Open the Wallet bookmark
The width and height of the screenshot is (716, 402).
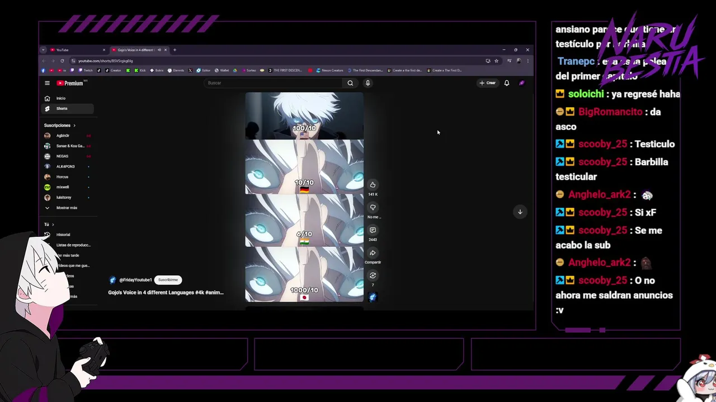coord(221,70)
